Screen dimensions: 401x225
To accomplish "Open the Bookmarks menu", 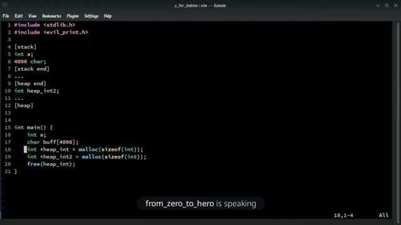I will [x=51, y=16].
